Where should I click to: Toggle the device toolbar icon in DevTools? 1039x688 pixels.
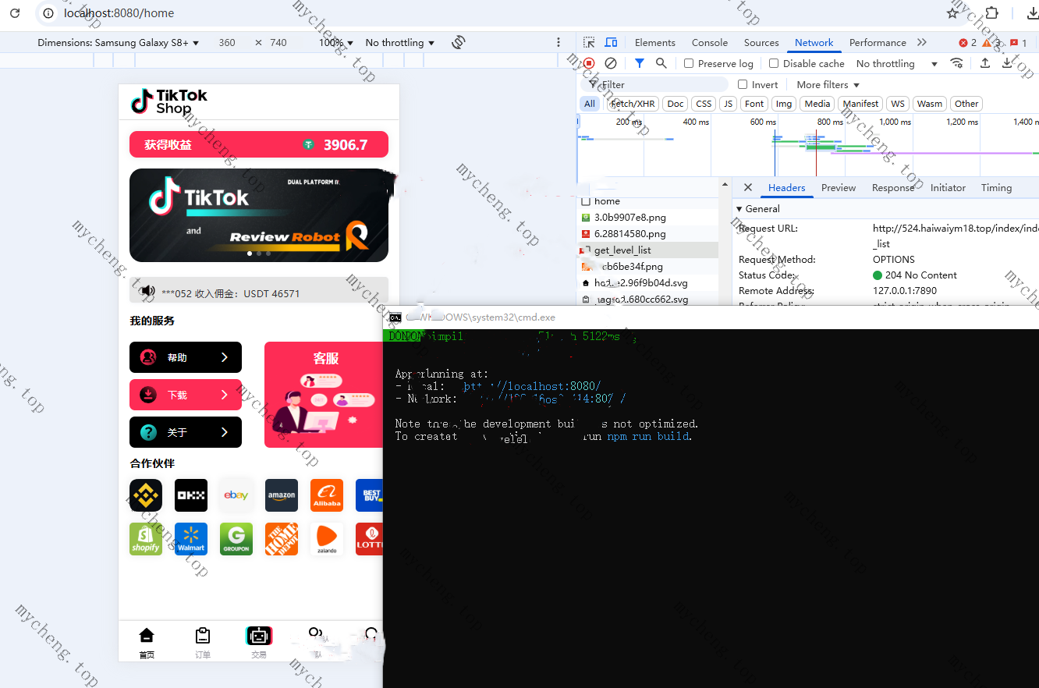(x=612, y=43)
